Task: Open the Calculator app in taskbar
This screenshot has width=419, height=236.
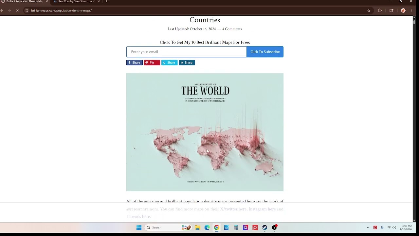Action: pyautogui.click(x=236, y=227)
